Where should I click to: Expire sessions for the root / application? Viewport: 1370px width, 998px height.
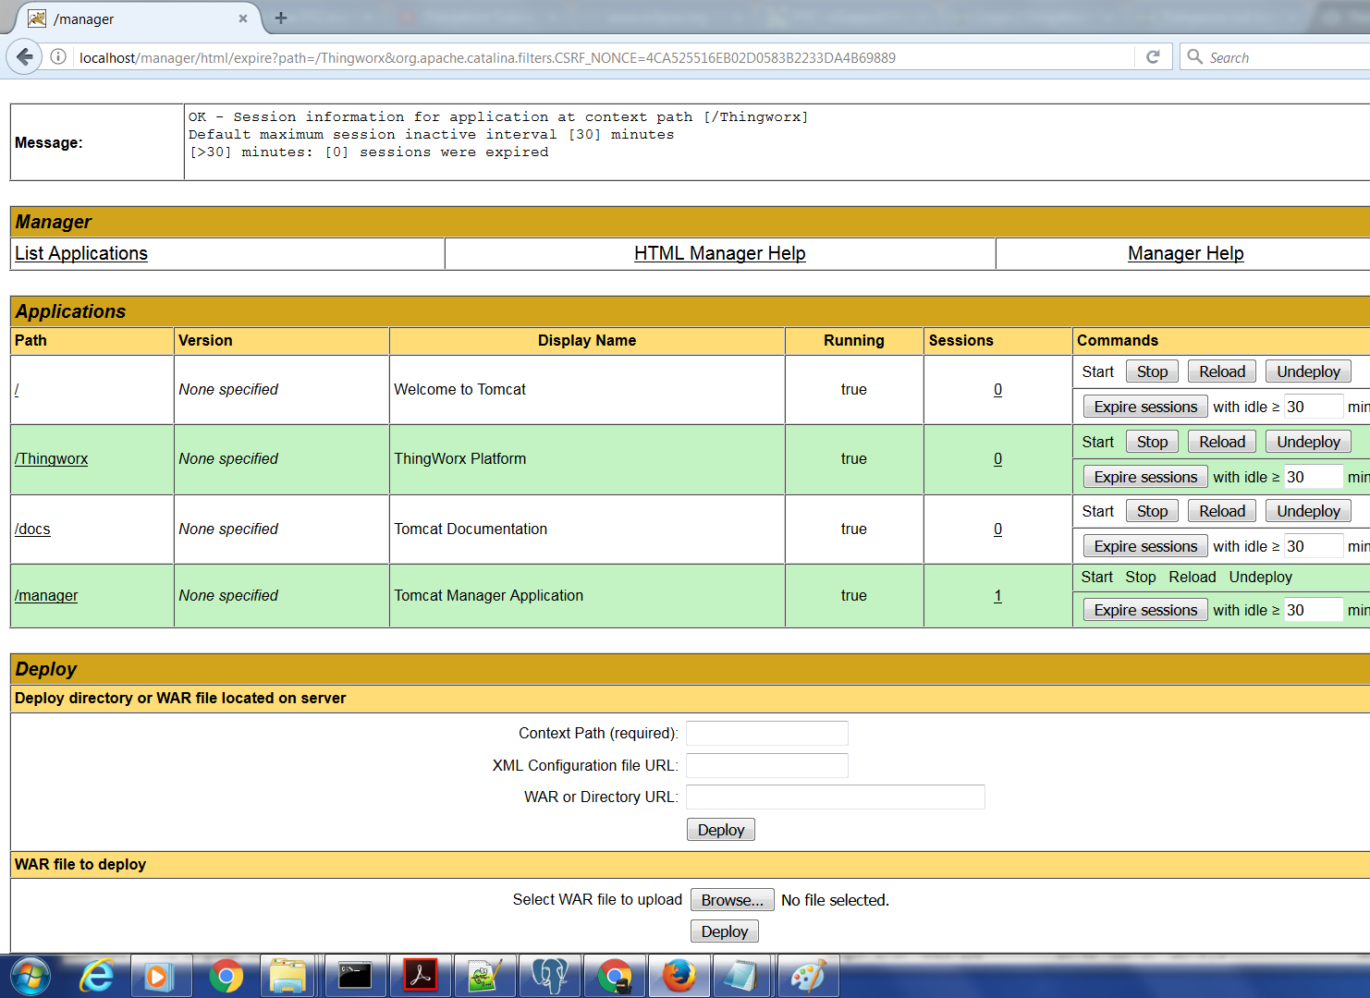[x=1145, y=407]
